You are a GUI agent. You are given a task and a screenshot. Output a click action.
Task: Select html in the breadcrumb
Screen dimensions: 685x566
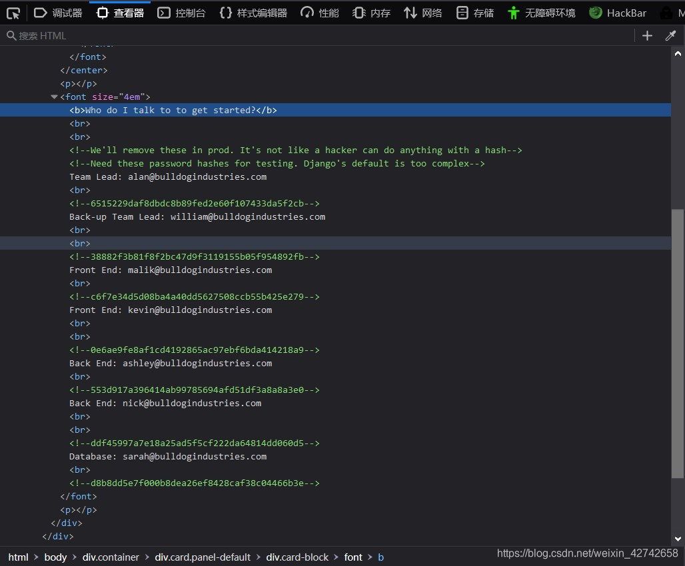(19, 557)
